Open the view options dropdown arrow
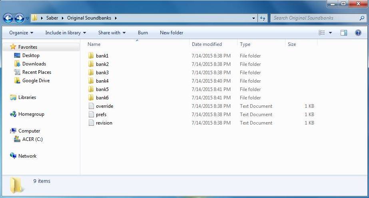Viewport: 369px width, 198px height. click(x=330, y=33)
